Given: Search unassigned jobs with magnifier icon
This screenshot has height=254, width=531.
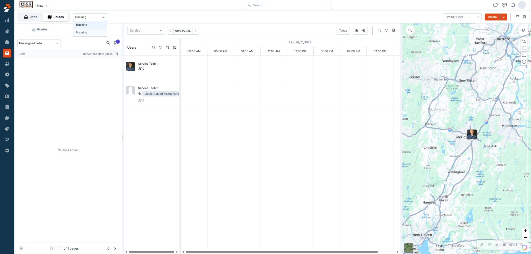Looking at the screenshot, I should [x=108, y=43].
